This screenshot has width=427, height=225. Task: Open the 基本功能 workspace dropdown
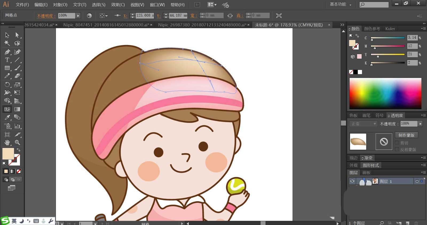[x=341, y=5]
